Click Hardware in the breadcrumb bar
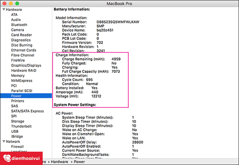This screenshot has width=239, height=165. tap(59, 162)
